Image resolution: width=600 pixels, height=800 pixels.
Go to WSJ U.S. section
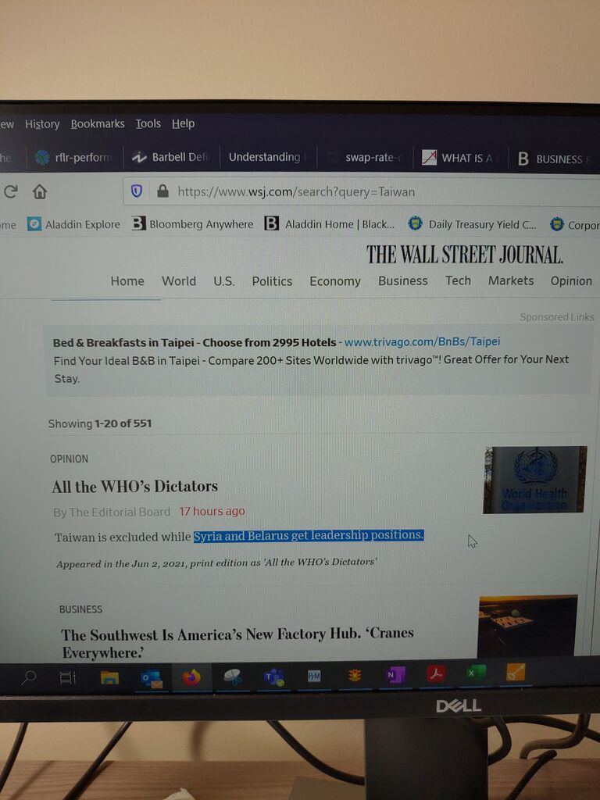224,281
